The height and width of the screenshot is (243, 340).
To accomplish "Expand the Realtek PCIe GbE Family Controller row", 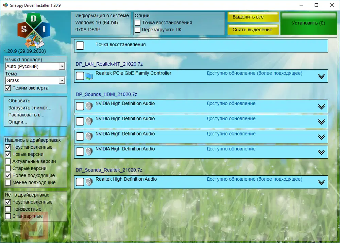I will (321, 76).
